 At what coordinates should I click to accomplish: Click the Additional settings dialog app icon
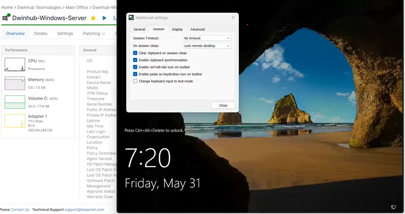pos(131,17)
